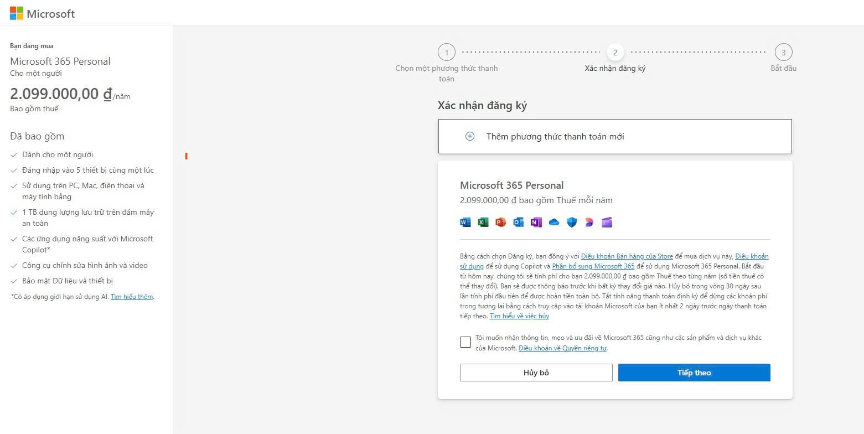Click the Clipchamp video editor icon
The image size is (864, 434).
(x=607, y=223)
